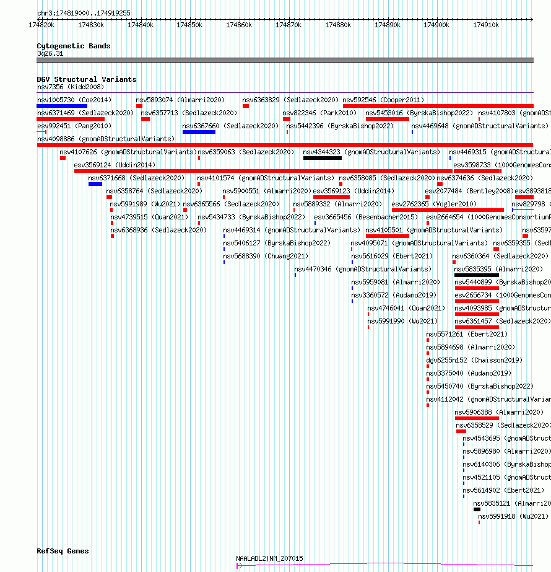Click nsv5991989 (Wu2021) label
The width and height of the screenshot is (551, 572).
tap(145, 205)
